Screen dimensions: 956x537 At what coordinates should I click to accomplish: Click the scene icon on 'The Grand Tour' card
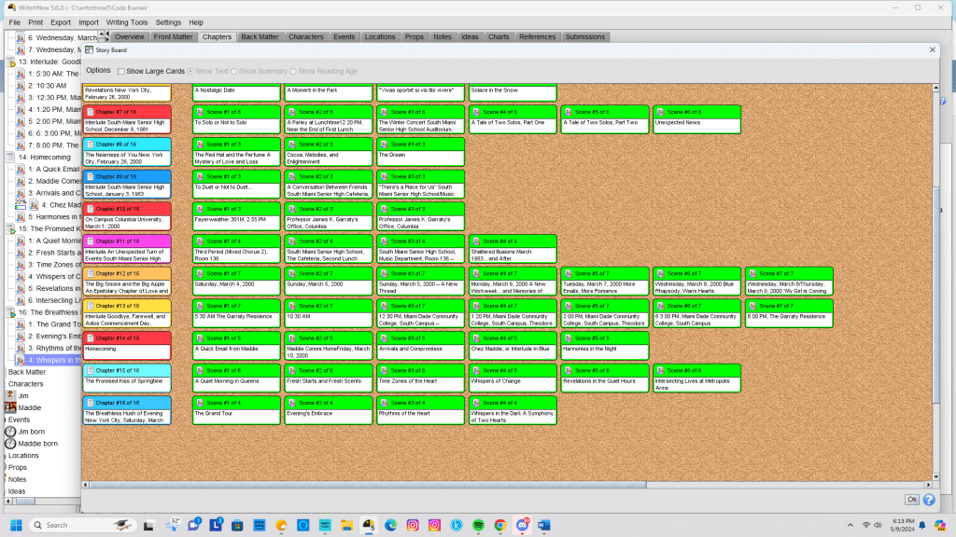pyautogui.click(x=201, y=403)
